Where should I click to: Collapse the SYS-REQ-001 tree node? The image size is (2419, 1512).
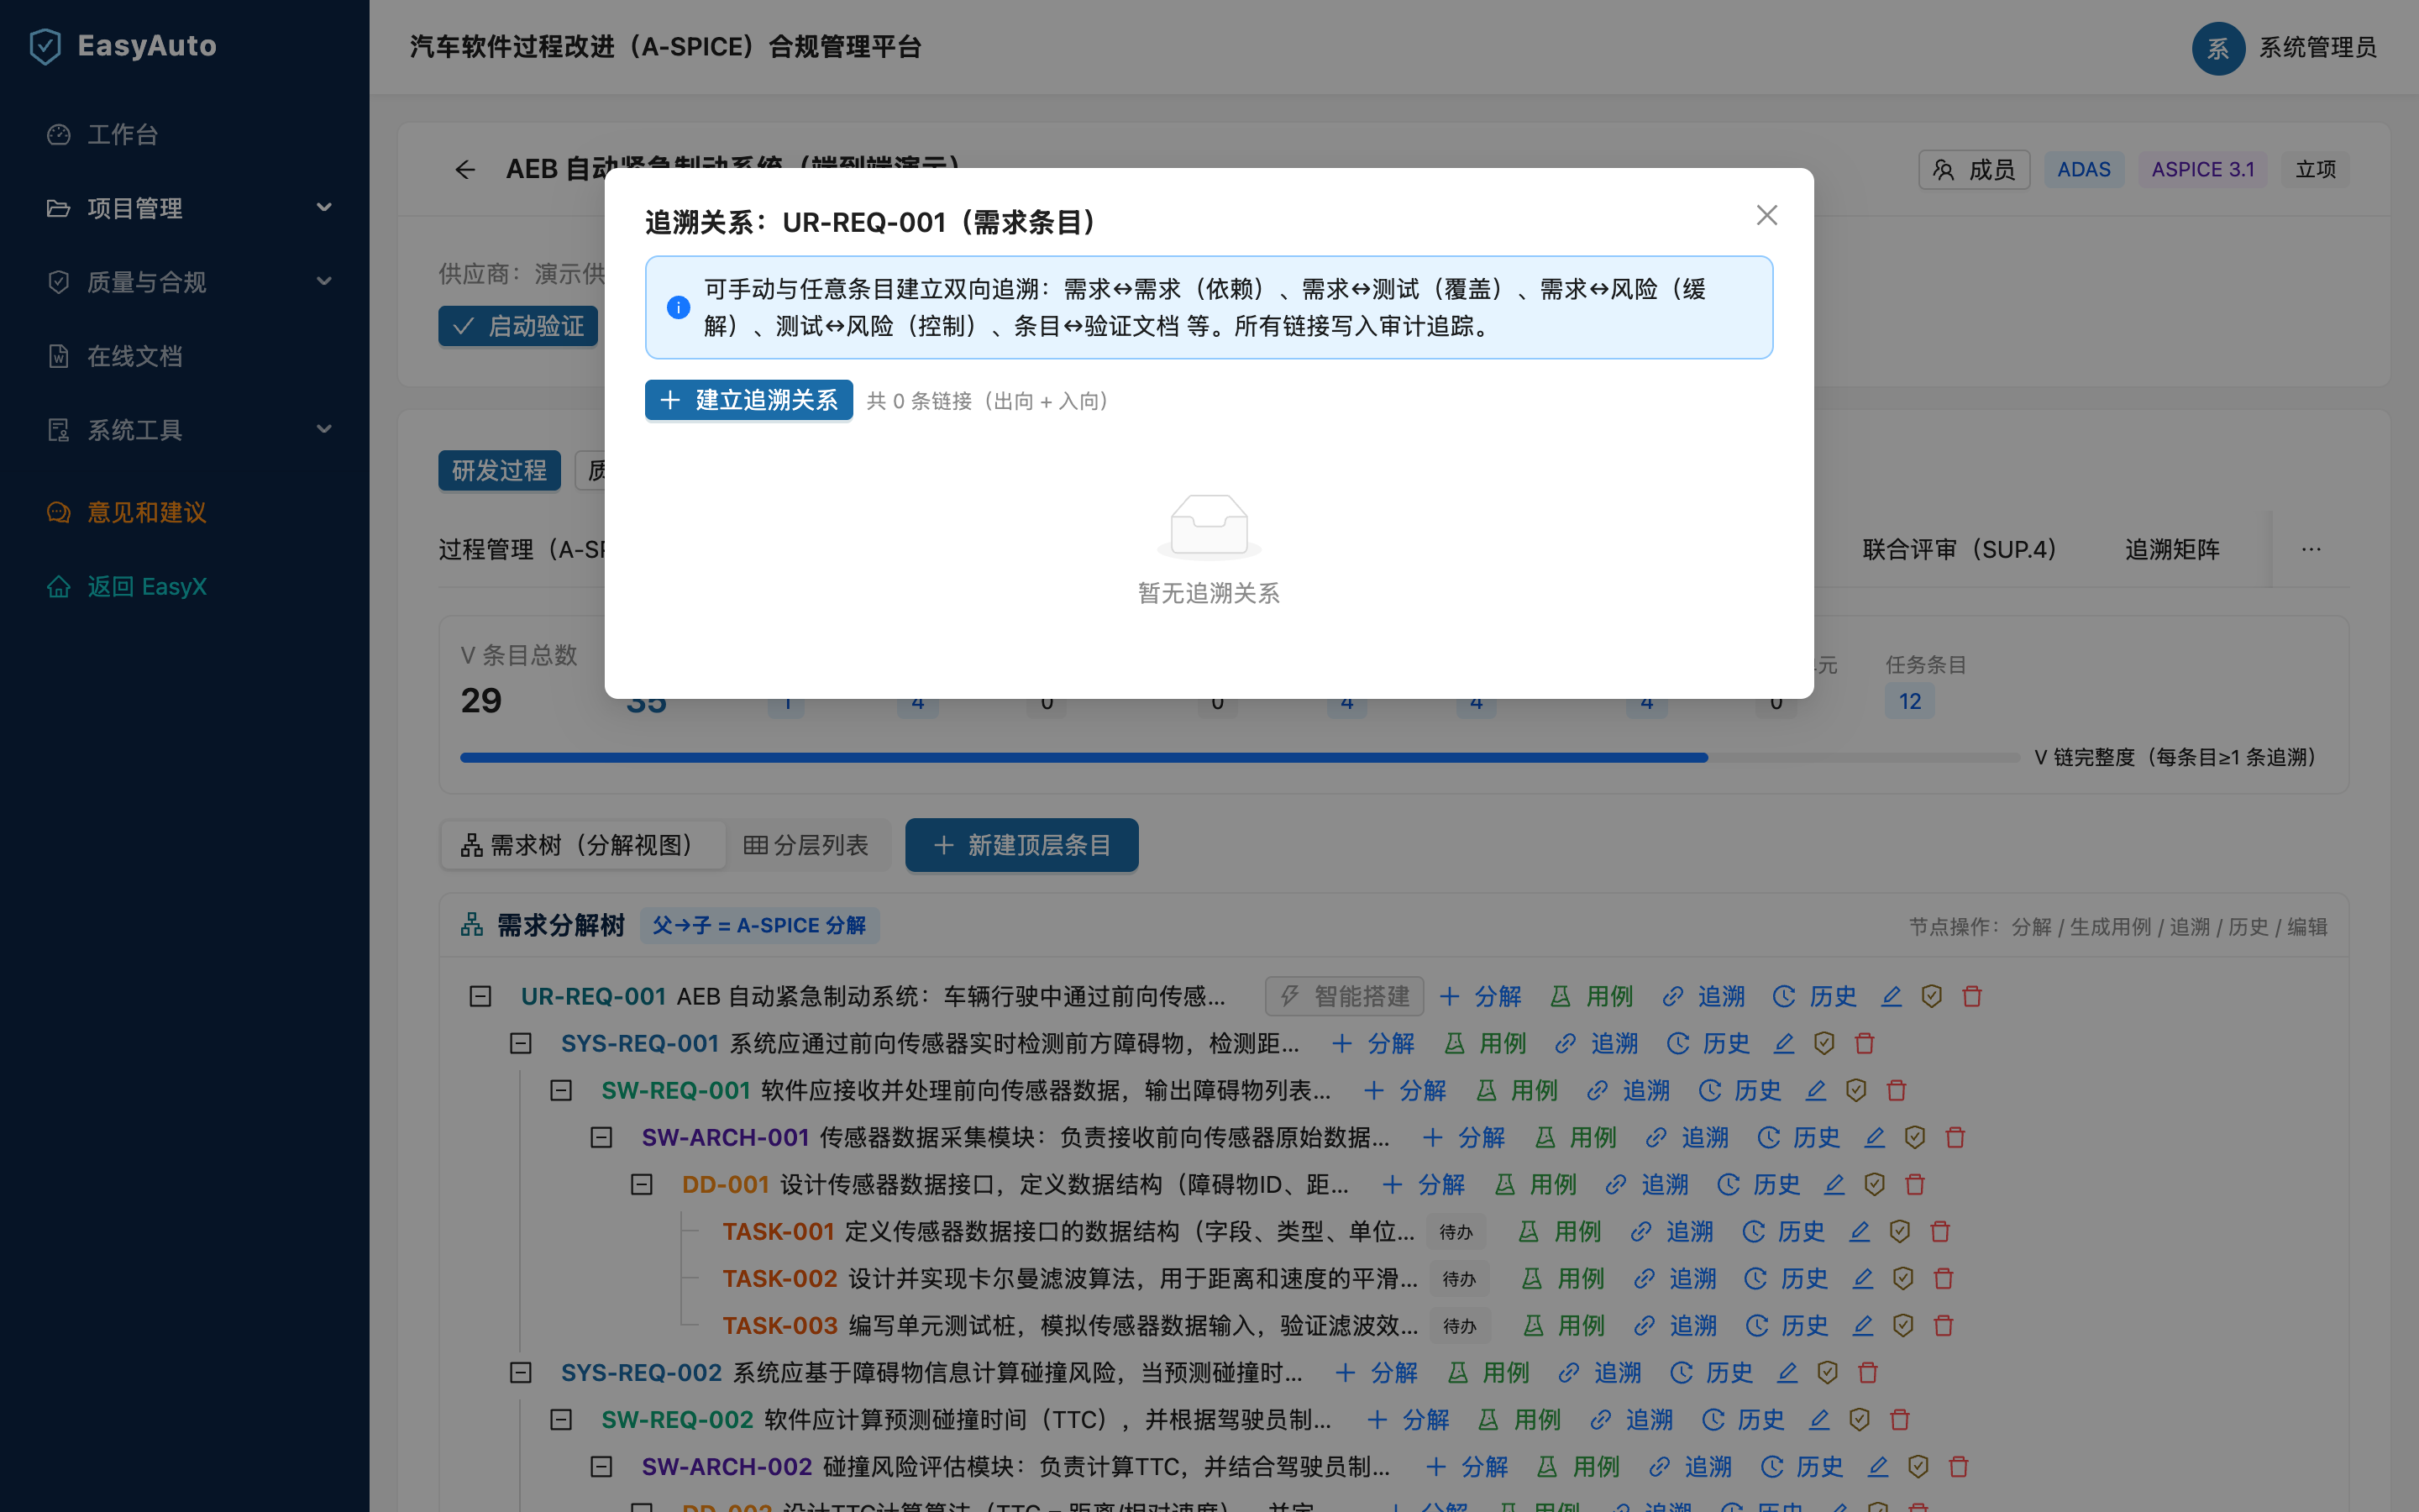pyautogui.click(x=521, y=1043)
